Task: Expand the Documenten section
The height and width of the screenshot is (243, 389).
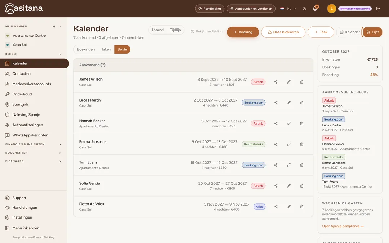Action: tap(33, 153)
